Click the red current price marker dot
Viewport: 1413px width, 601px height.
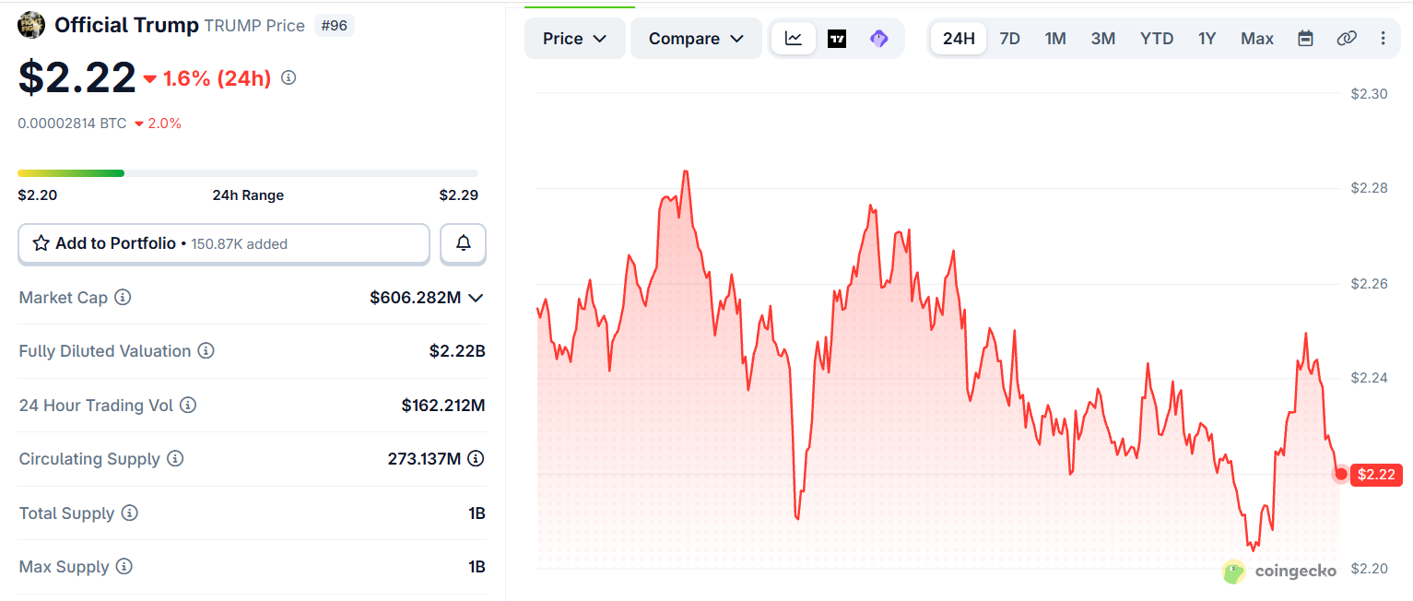(1341, 474)
